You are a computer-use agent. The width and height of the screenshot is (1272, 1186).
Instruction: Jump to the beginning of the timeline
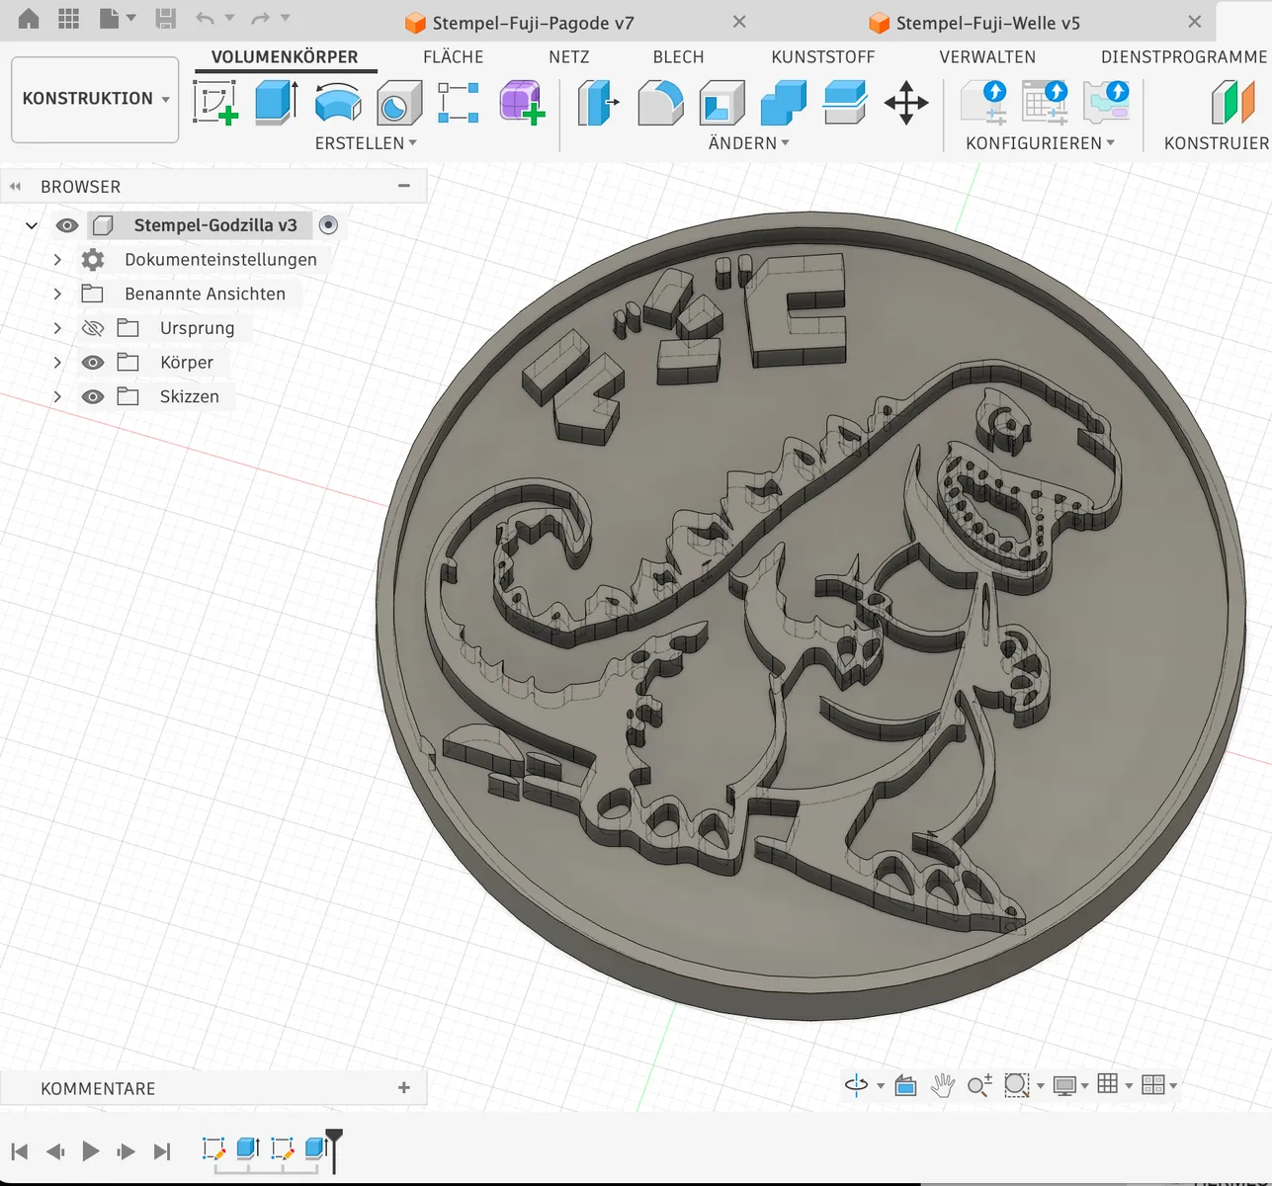[20, 1151]
